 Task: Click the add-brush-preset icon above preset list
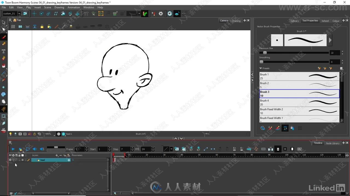pos(319,68)
